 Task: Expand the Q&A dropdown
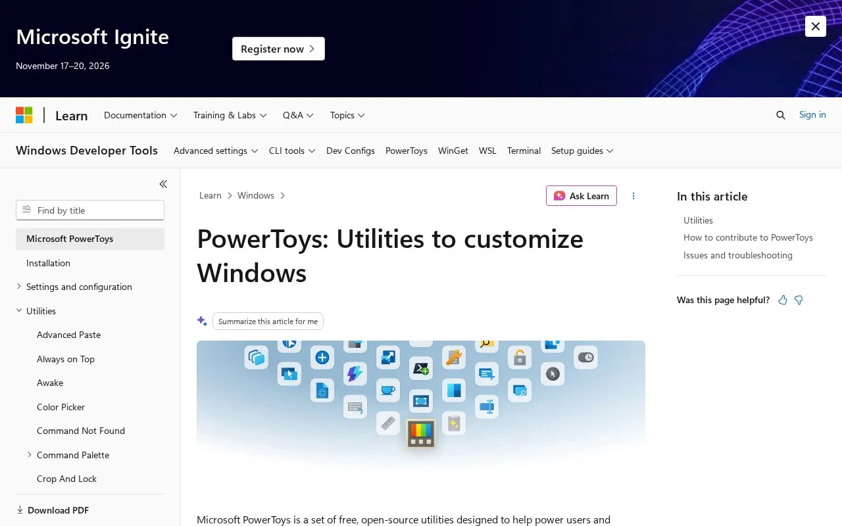coord(299,115)
